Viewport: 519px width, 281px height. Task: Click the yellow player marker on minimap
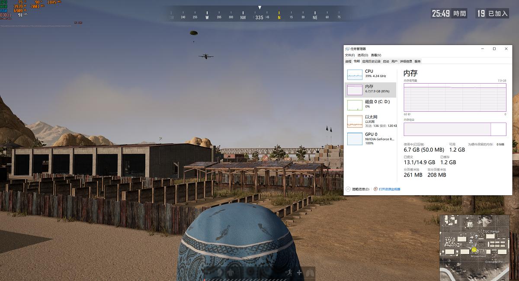(x=474, y=250)
